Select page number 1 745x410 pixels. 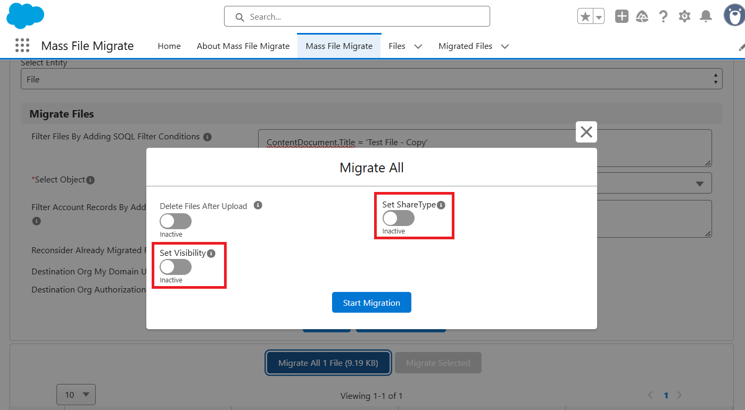[x=666, y=396]
